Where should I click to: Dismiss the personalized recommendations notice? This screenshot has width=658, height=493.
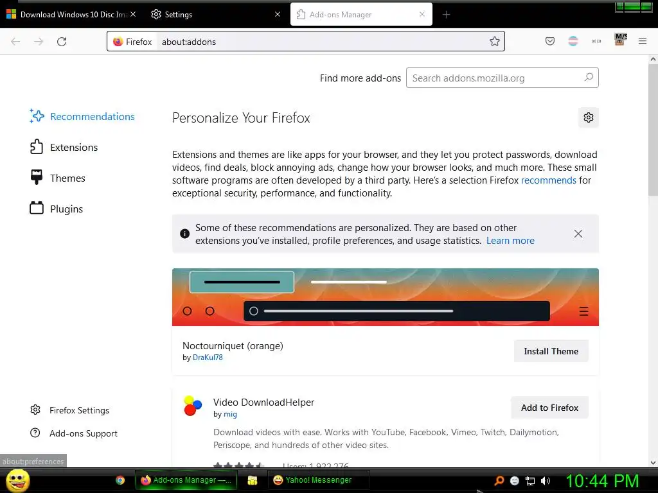[x=578, y=234]
